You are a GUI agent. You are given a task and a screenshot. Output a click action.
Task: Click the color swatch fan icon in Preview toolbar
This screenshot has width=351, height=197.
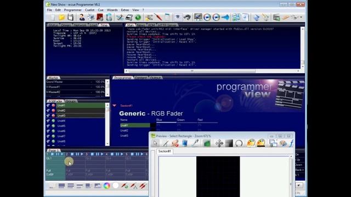(x=283, y=143)
